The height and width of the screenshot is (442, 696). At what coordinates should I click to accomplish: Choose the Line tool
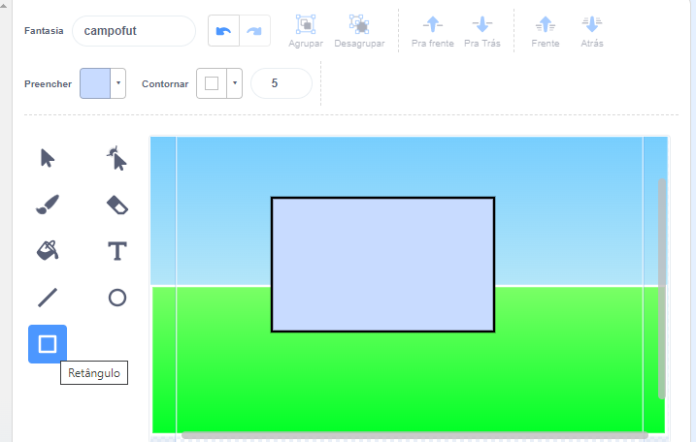[48, 298]
